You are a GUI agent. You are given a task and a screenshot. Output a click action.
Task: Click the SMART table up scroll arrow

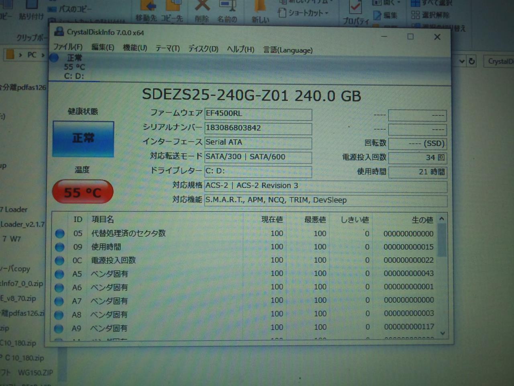click(442, 219)
